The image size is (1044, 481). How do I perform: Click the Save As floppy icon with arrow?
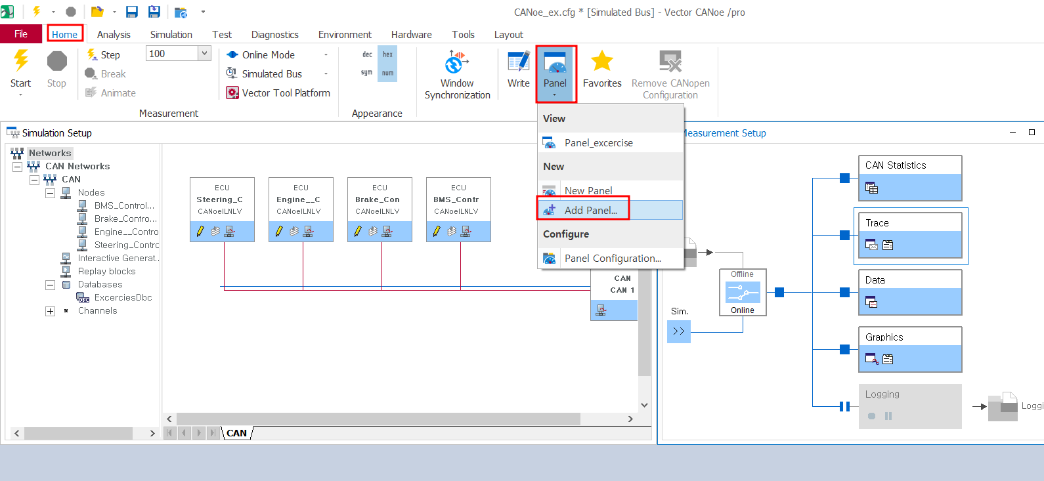tap(154, 12)
